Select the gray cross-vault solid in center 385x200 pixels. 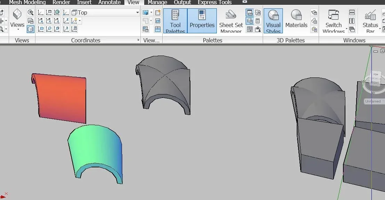pos(163,83)
